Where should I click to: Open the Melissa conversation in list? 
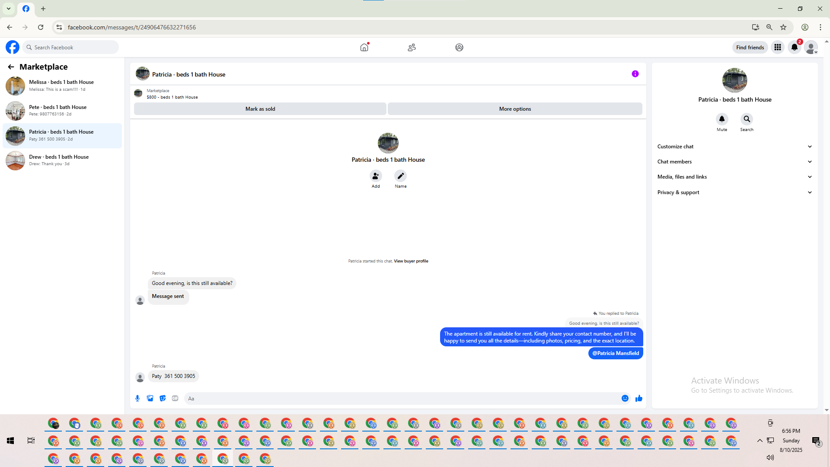click(62, 86)
